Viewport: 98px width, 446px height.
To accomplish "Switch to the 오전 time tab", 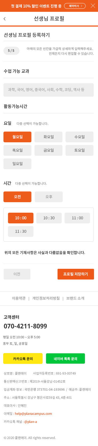I will (17, 197).
